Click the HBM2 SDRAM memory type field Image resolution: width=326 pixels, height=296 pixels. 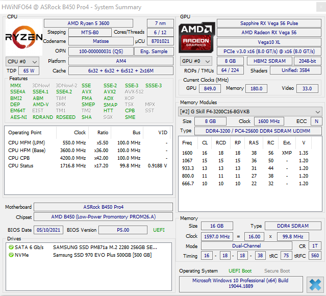(269, 61)
